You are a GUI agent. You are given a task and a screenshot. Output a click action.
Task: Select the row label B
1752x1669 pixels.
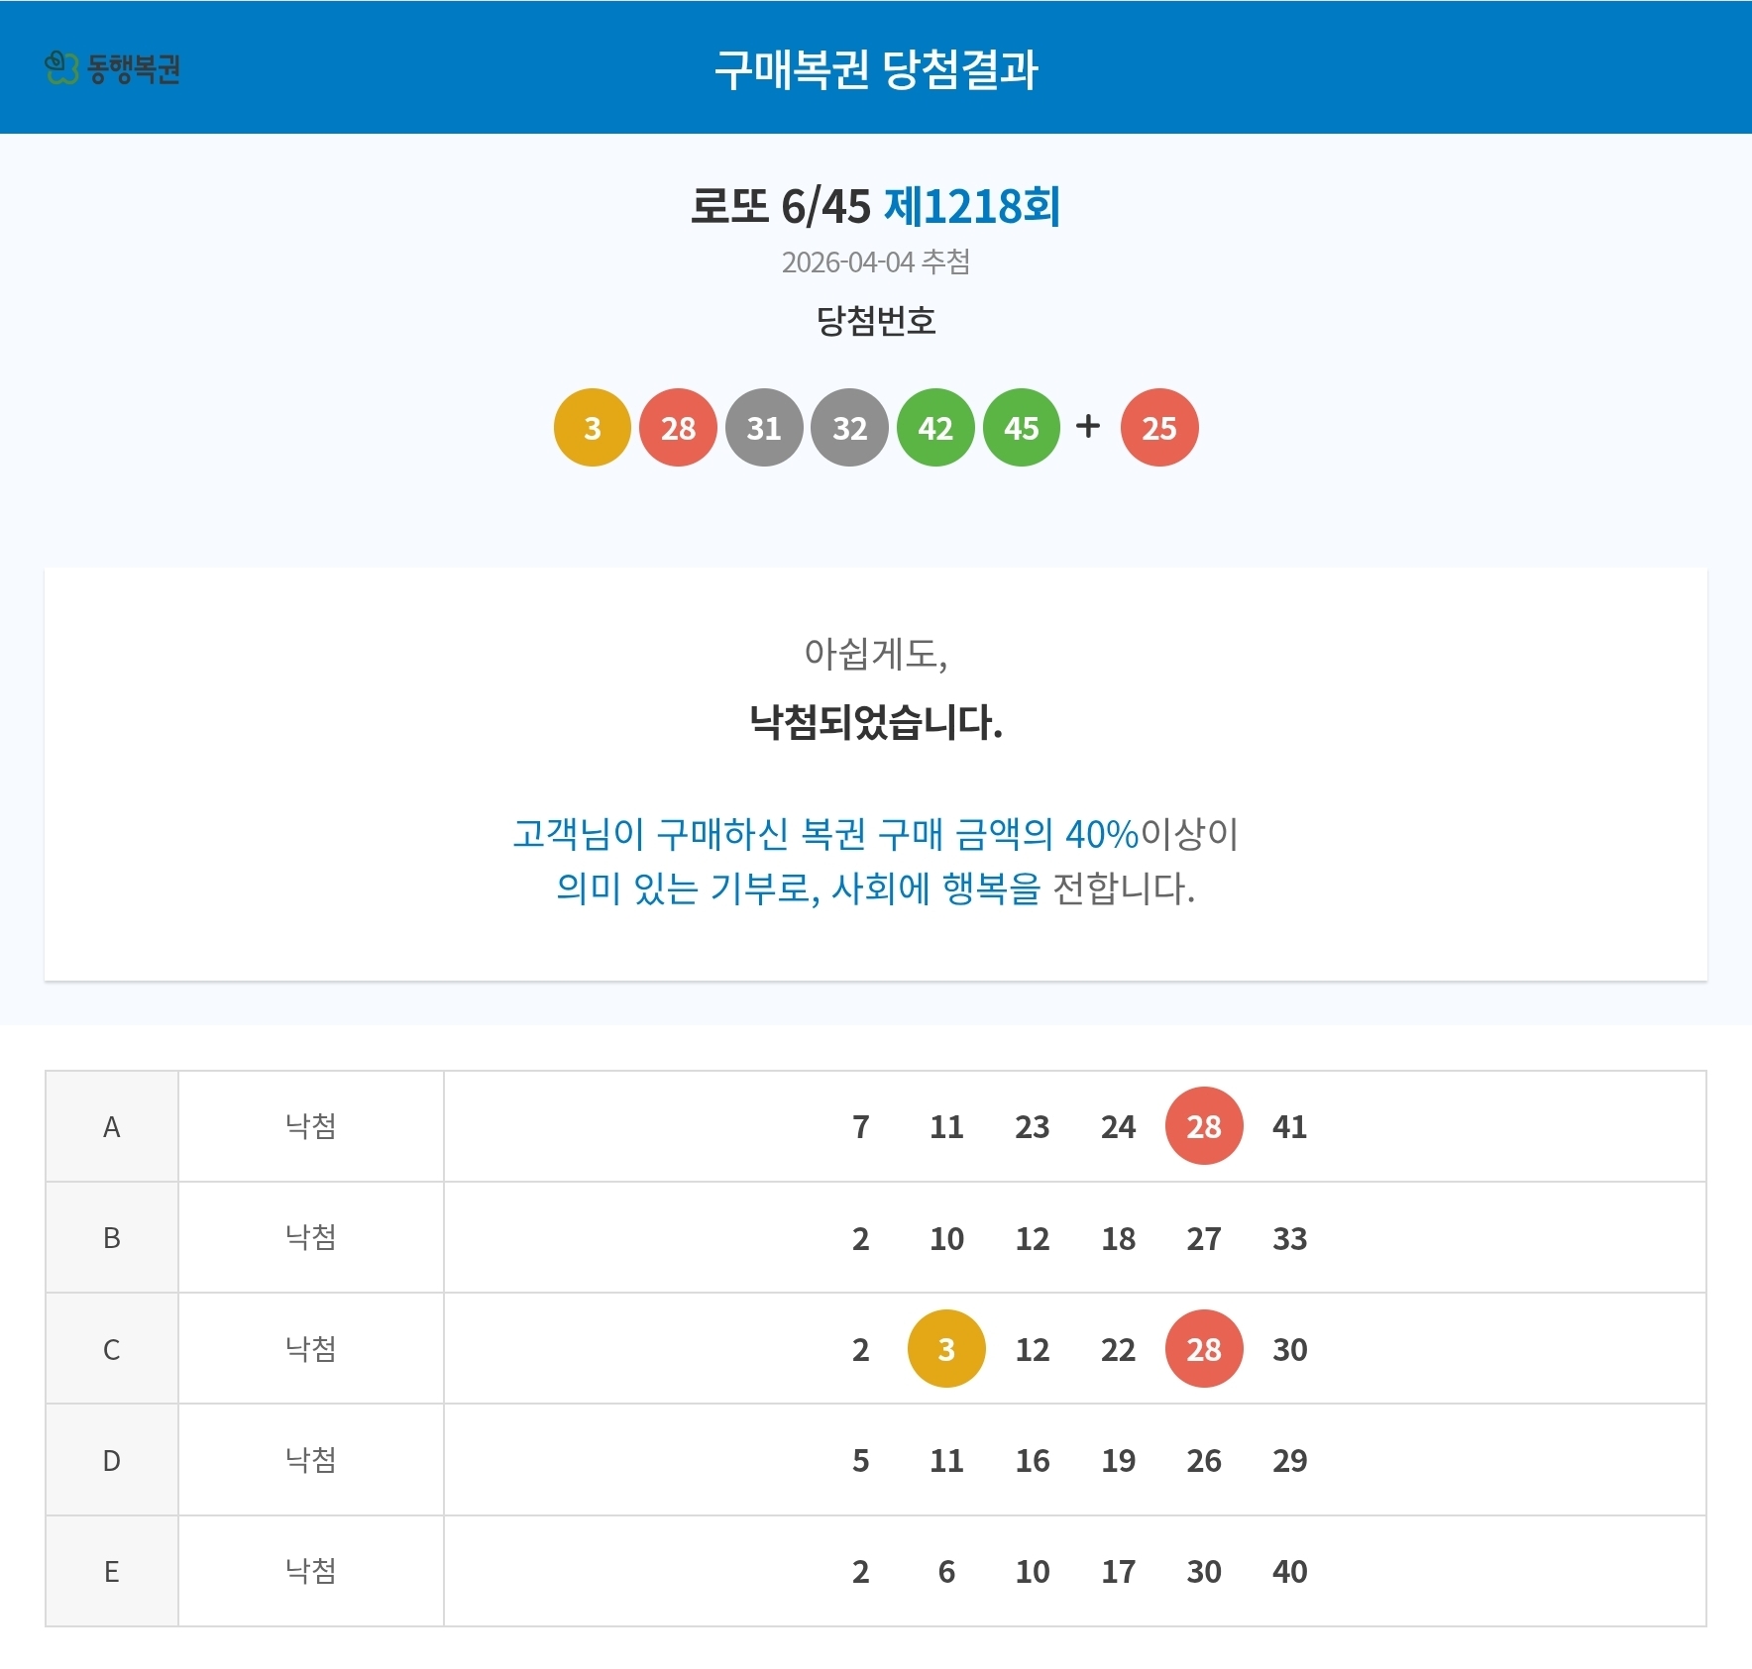coord(112,1238)
